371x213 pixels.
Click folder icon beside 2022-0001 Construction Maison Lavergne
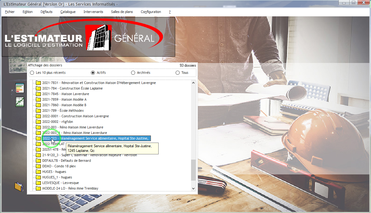(x=38, y=116)
